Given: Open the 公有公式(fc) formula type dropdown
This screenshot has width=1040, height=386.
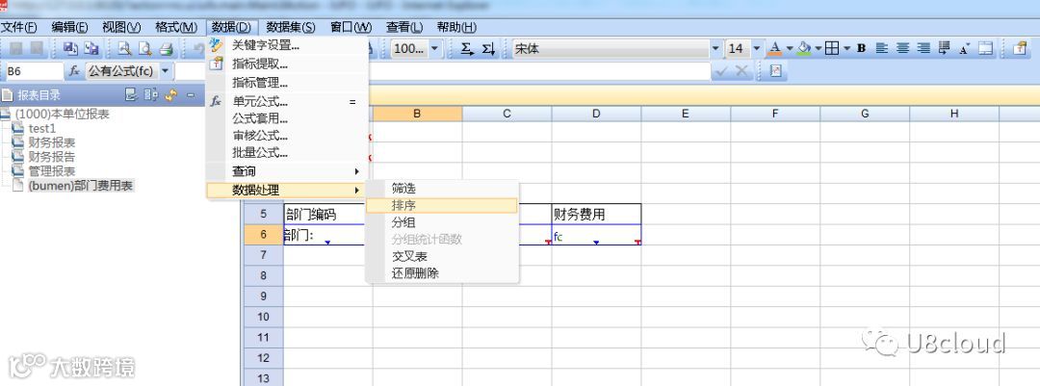Looking at the screenshot, I should point(166,70).
